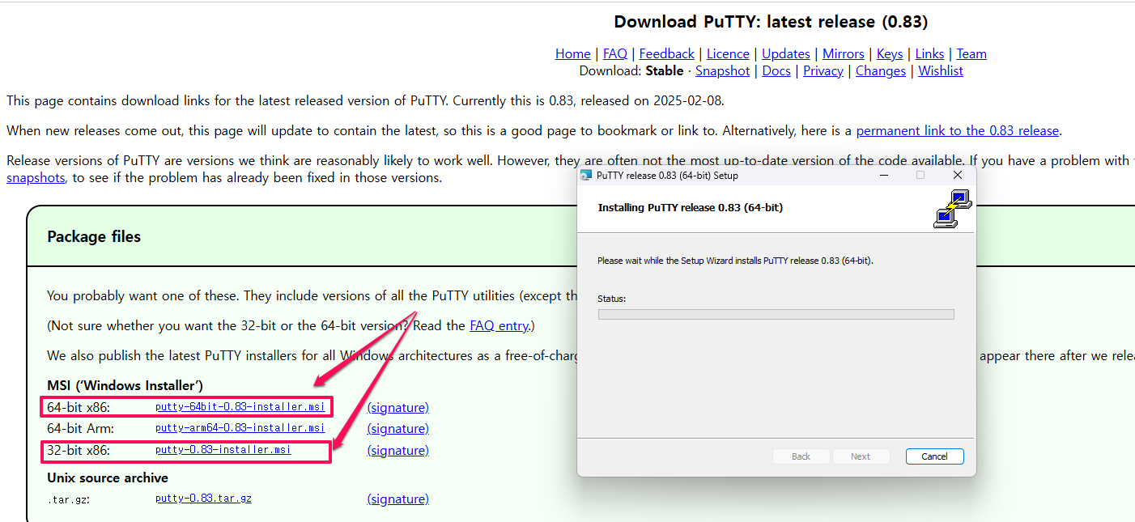Click the Docs link
Image resolution: width=1135 pixels, height=522 pixels.
[776, 70]
